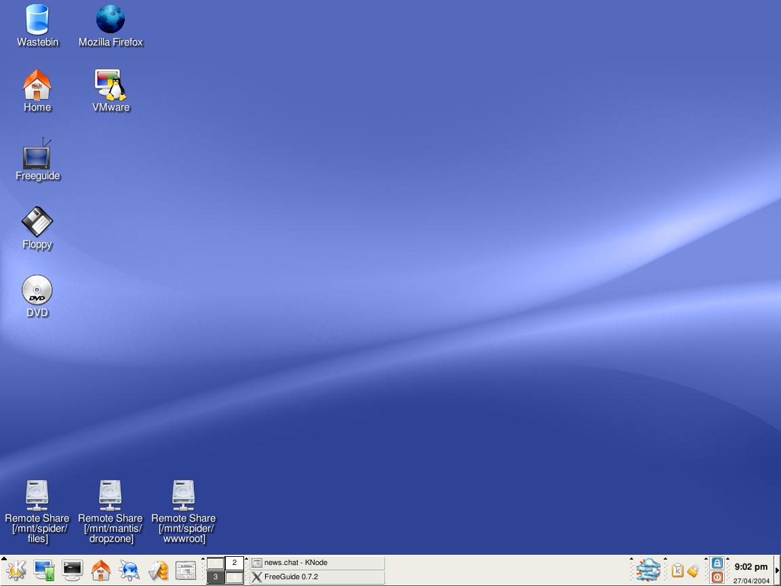Screen dimensions: 781x586
Task: Open the Floppy drive desktop icon
Action: click(x=37, y=222)
